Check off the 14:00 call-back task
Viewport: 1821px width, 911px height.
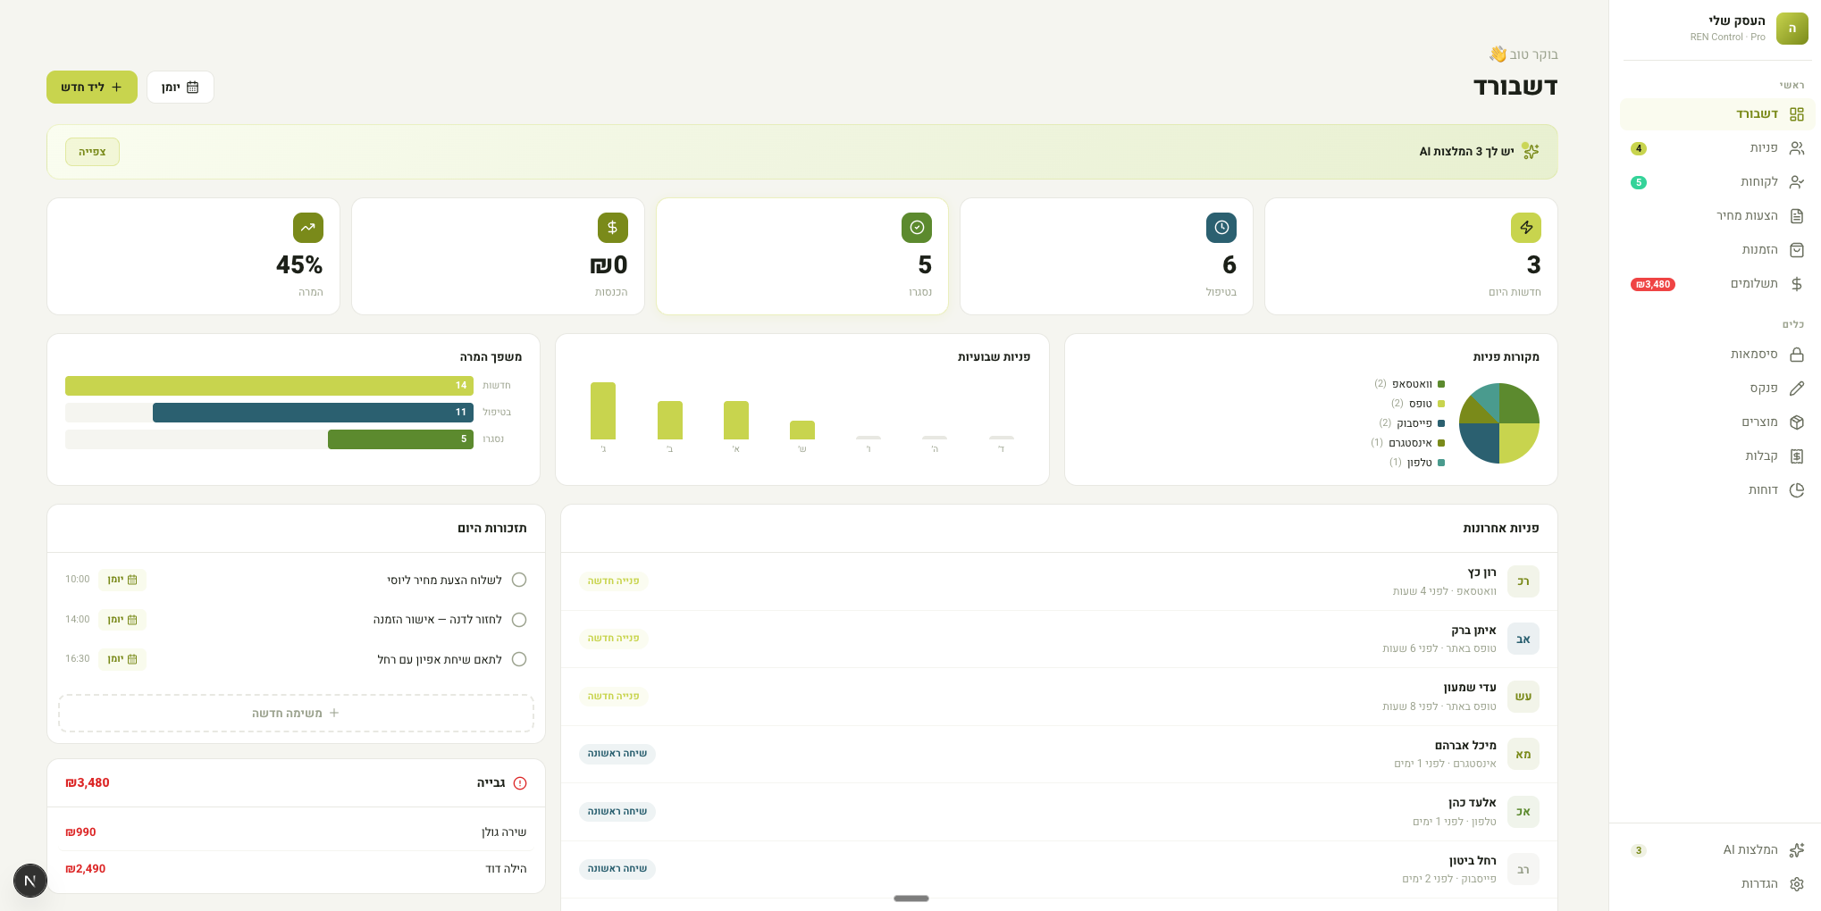coord(519,620)
